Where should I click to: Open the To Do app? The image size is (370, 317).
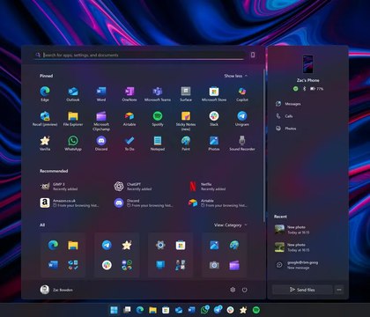click(x=129, y=144)
